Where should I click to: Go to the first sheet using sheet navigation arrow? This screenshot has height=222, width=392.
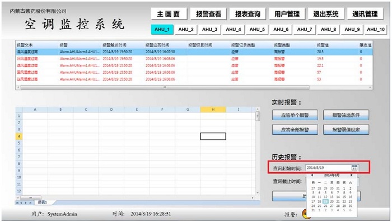17,203
